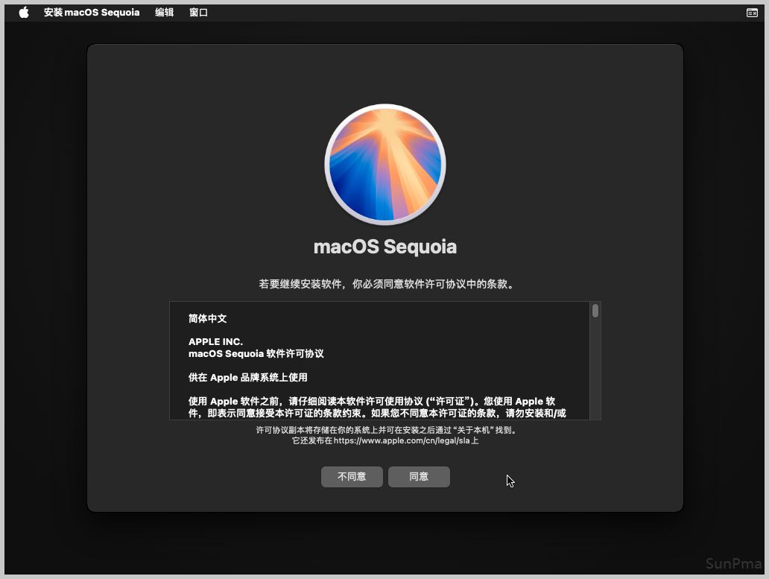Open the 窗口 menu
The width and height of the screenshot is (769, 579).
click(x=199, y=13)
